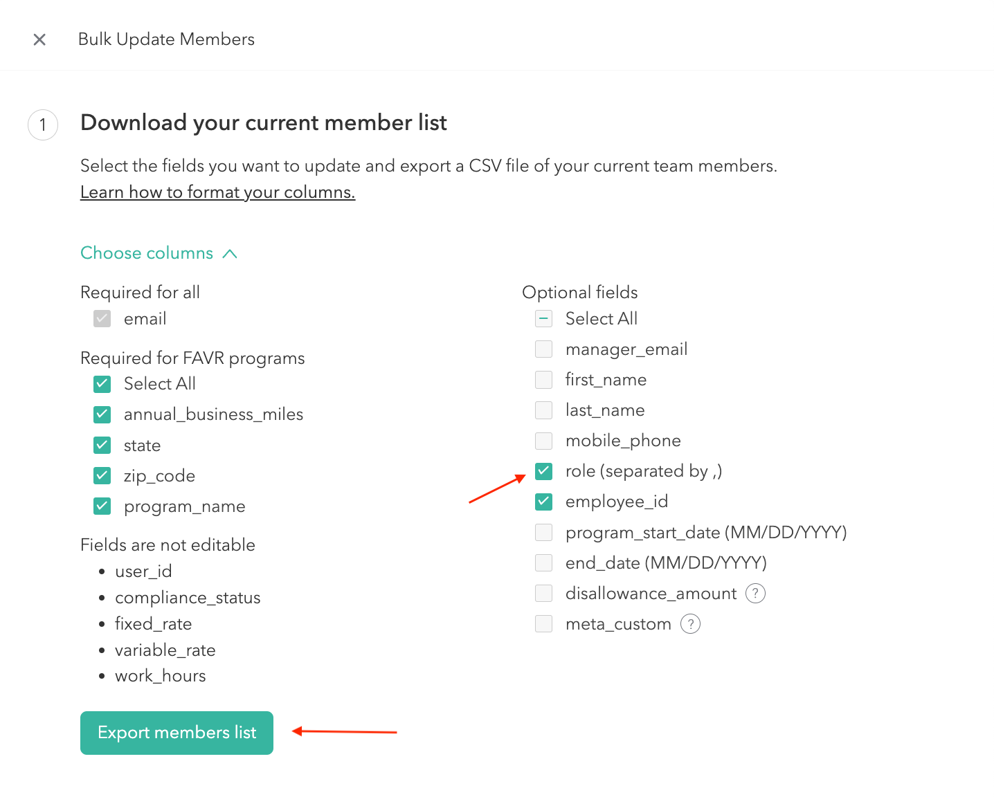
Task: Check the first_name checkbox
Action: (544, 380)
